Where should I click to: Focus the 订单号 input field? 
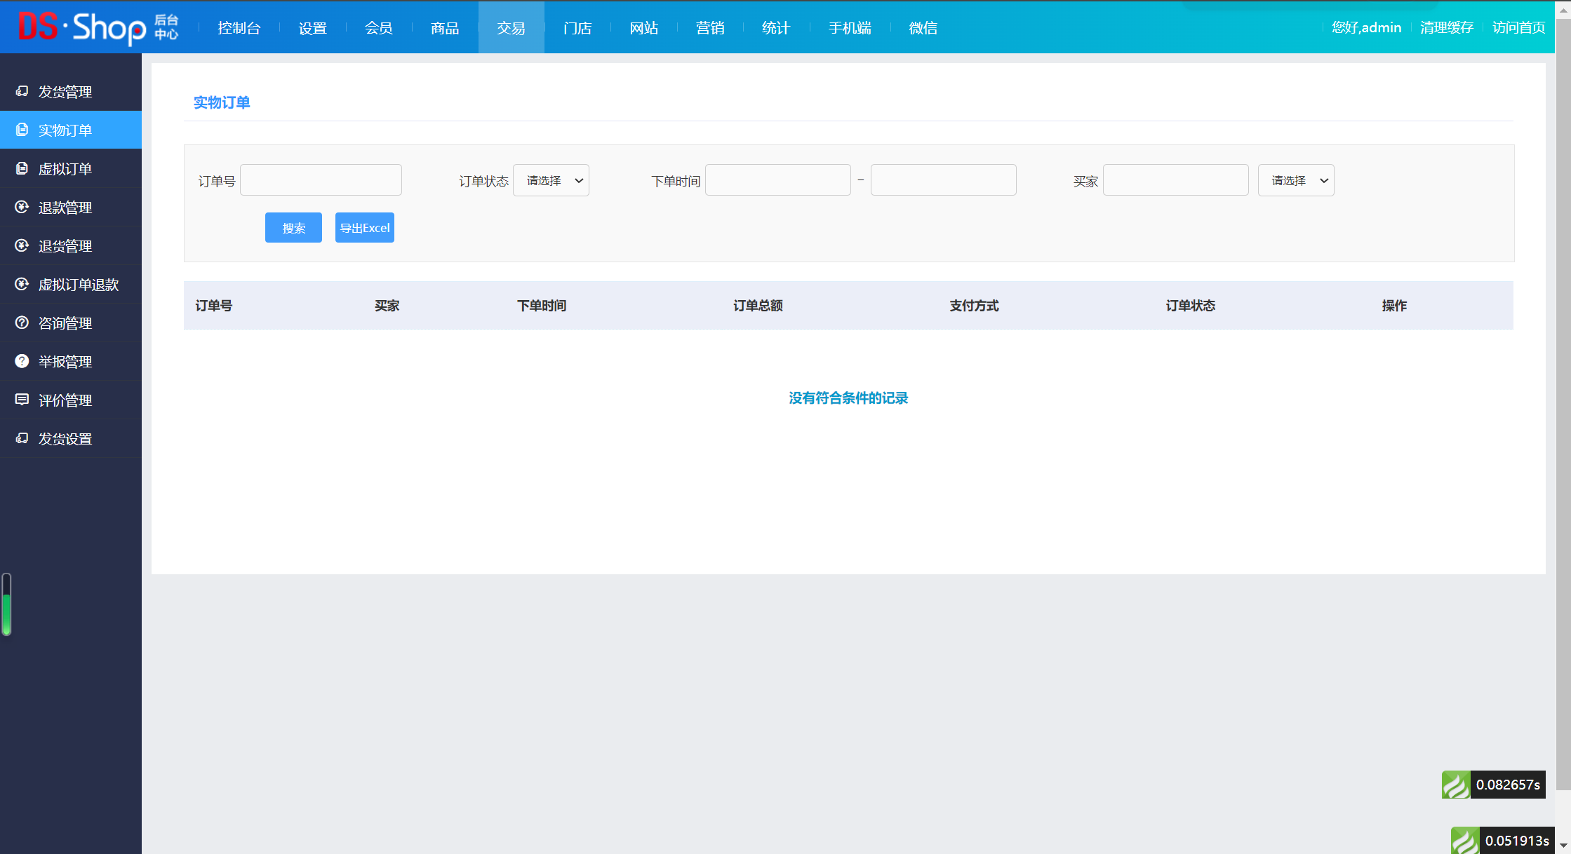321,180
